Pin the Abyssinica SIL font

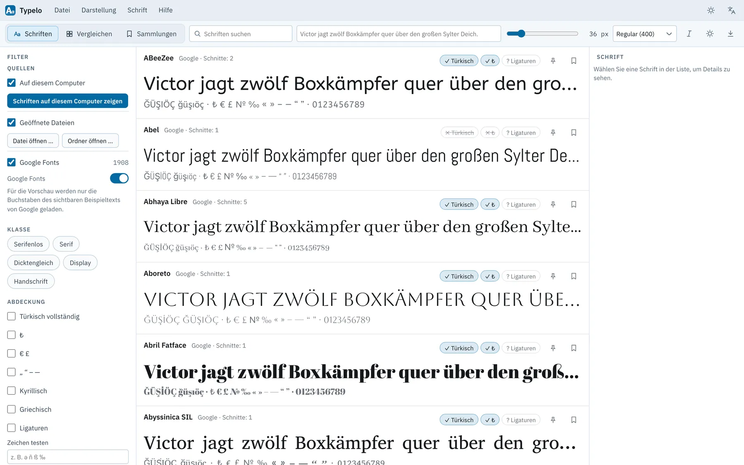pyautogui.click(x=553, y=420)
